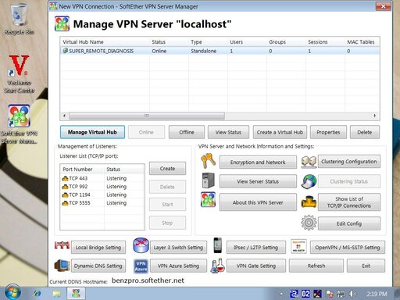Image resolution: width=400 pixels, height=300 pixels.
Task: Click the keys icon beside Encryption and Network
Action: coord(208,161)
